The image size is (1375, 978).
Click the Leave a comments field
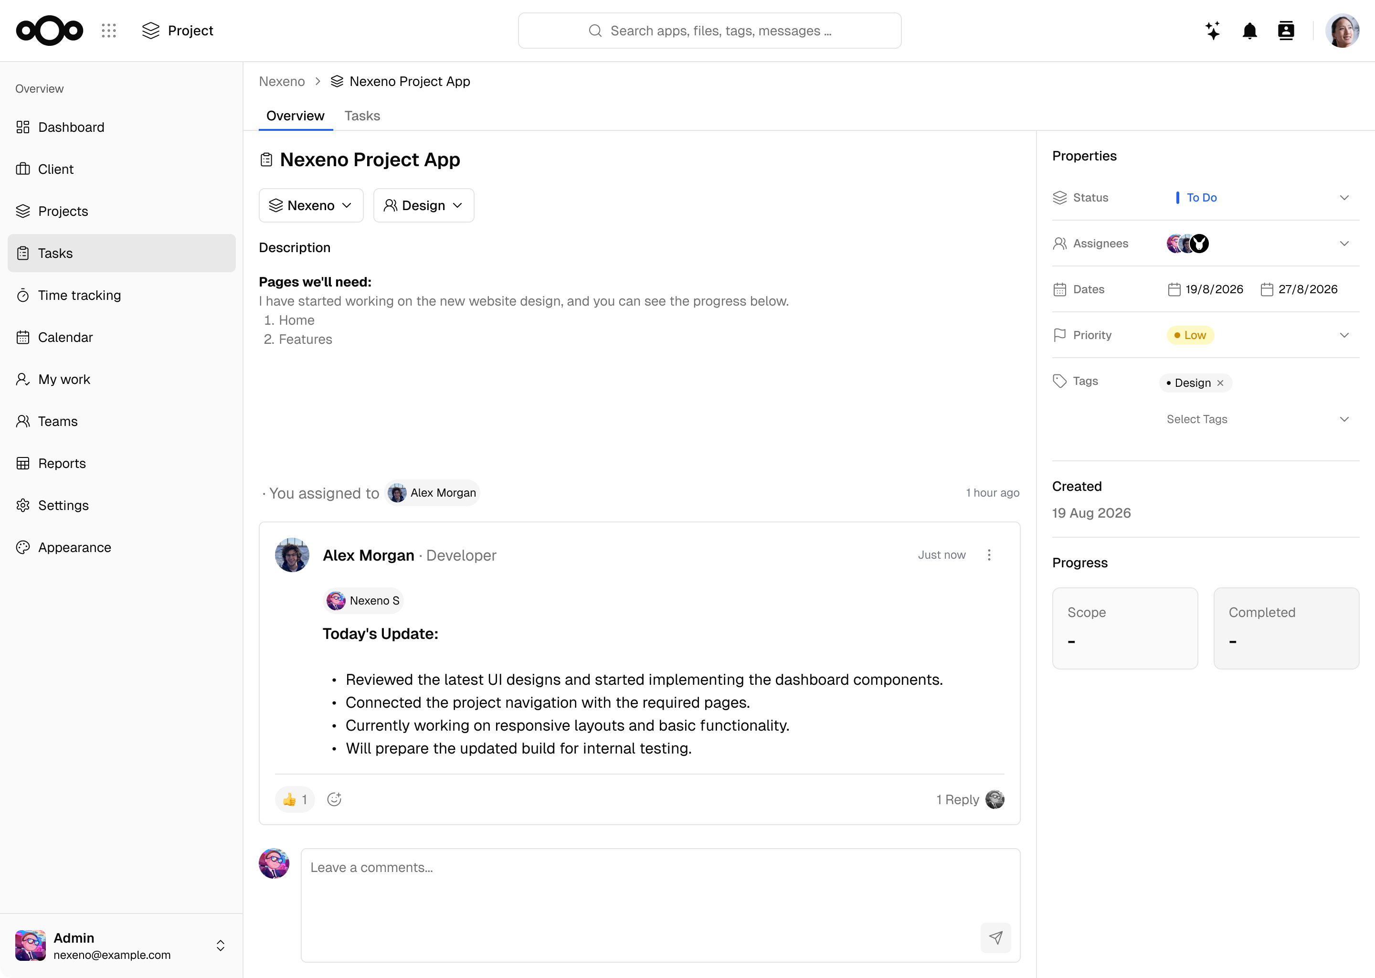[x=660, y=905]
